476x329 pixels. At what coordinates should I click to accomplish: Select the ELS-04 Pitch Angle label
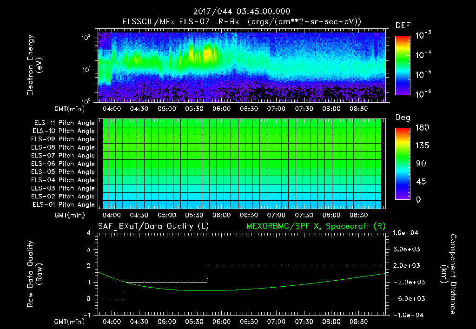(x=63, y=180)
